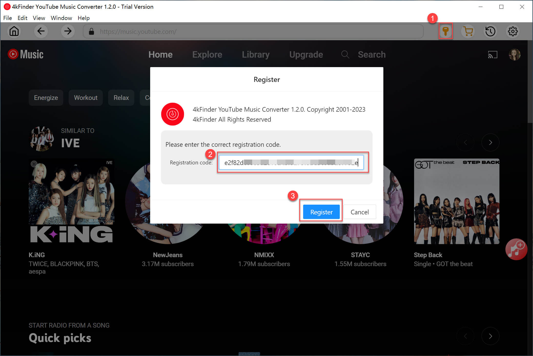533x356 pixels.
Task: Select the Workout mood chip
Action: 86,98
